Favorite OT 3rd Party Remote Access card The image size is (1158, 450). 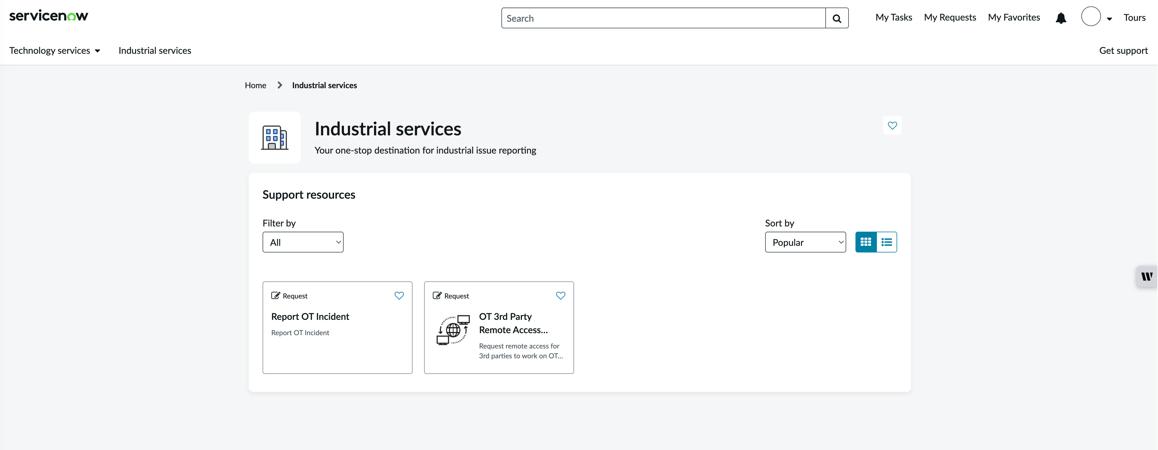point(560,296)
